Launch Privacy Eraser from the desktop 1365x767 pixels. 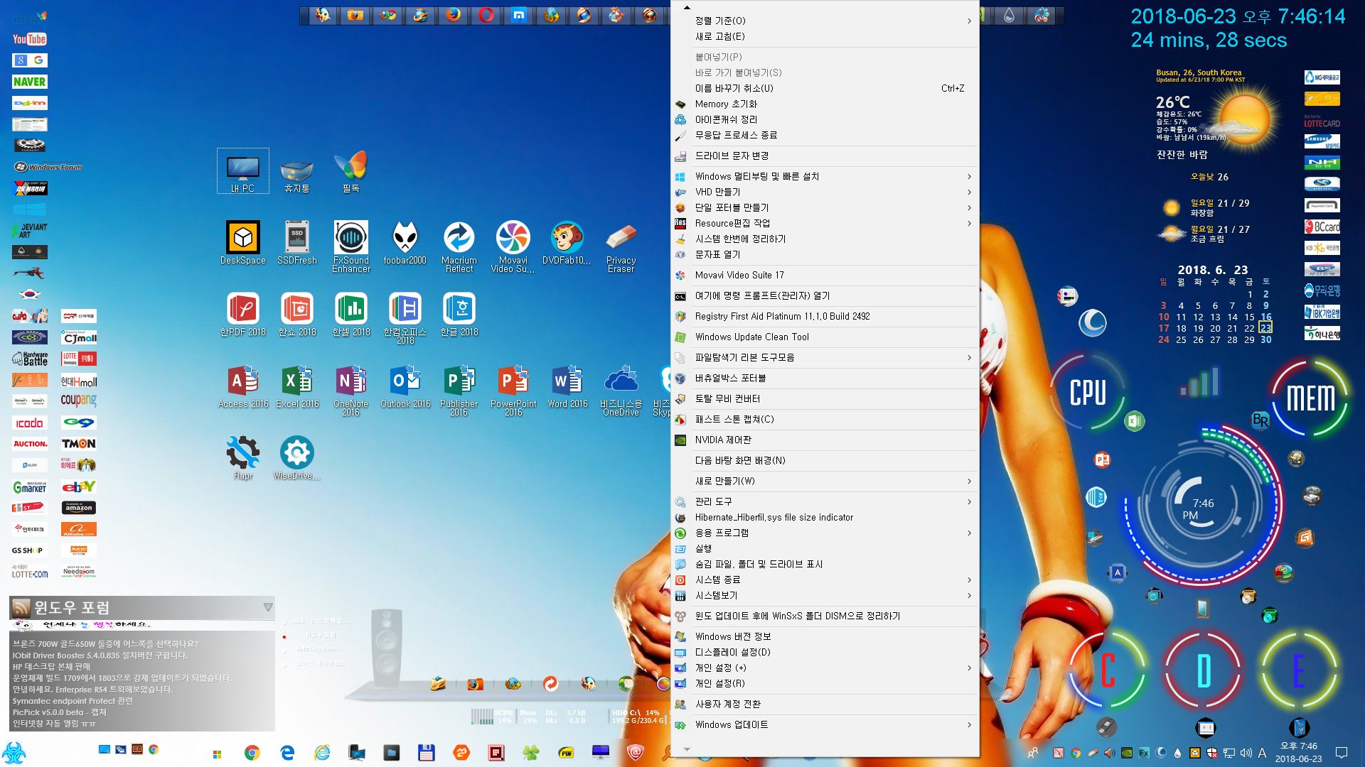(x=621, y=246)
